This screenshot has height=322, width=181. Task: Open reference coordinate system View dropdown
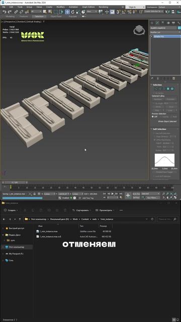92,12
